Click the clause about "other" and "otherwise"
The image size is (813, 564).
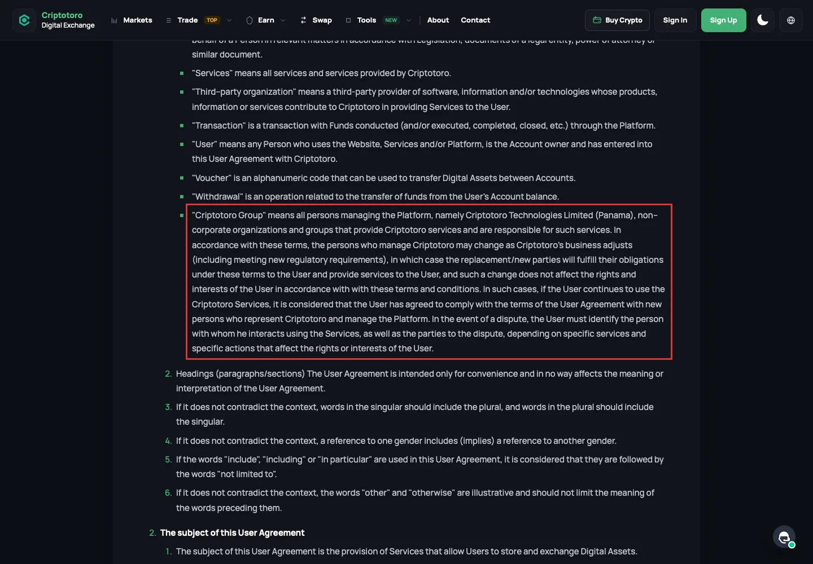coord(416,500)
